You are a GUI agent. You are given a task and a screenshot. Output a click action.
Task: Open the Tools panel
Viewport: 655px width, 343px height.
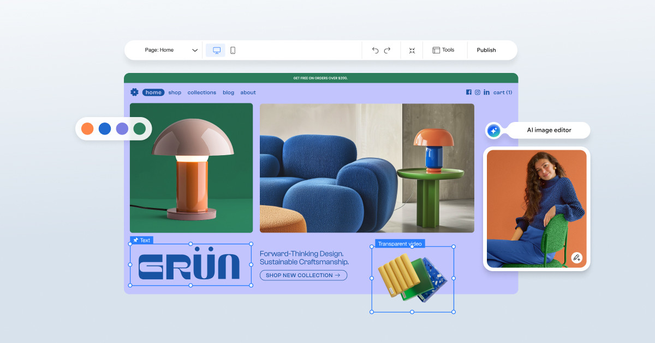(444, 50)
